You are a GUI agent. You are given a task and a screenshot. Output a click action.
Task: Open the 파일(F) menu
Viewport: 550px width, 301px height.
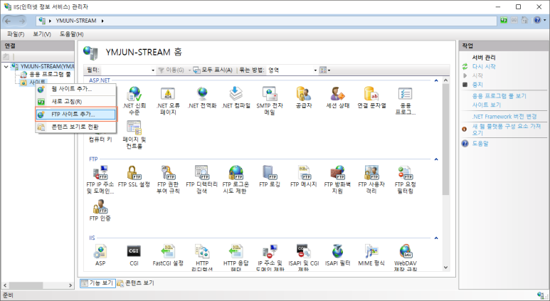pyautogui.click(x=16, y=34)
